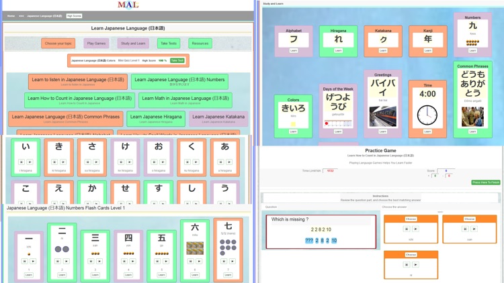Viewport: 504px width, 283px height.
Task: Switch to Take Tests tab
Action: pyautogui.click(x=169, y=44)
